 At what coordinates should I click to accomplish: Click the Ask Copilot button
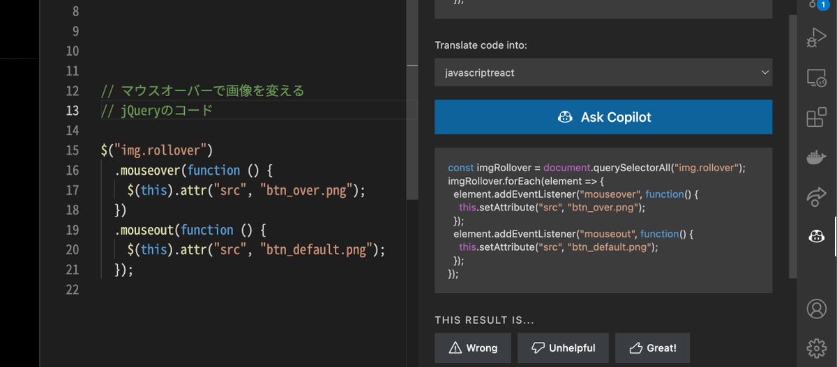pos(603,117)
